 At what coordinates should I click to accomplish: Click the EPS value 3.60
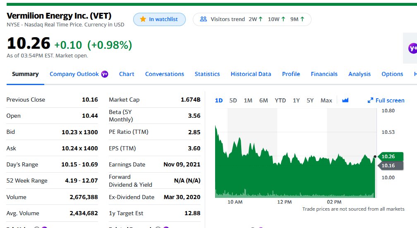(194, 148)
